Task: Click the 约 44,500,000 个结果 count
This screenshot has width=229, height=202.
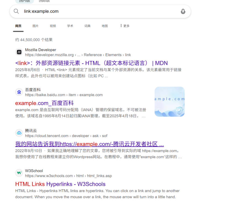Action: (34, 40)
